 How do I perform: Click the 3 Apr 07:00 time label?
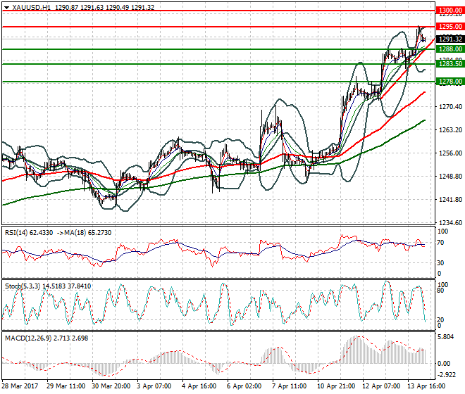pyautogui.click(x=154, y=386)
